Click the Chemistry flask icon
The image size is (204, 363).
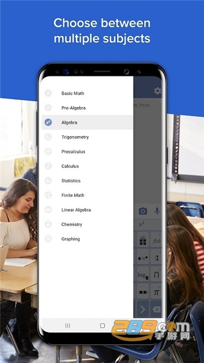(x=48, y=225)
